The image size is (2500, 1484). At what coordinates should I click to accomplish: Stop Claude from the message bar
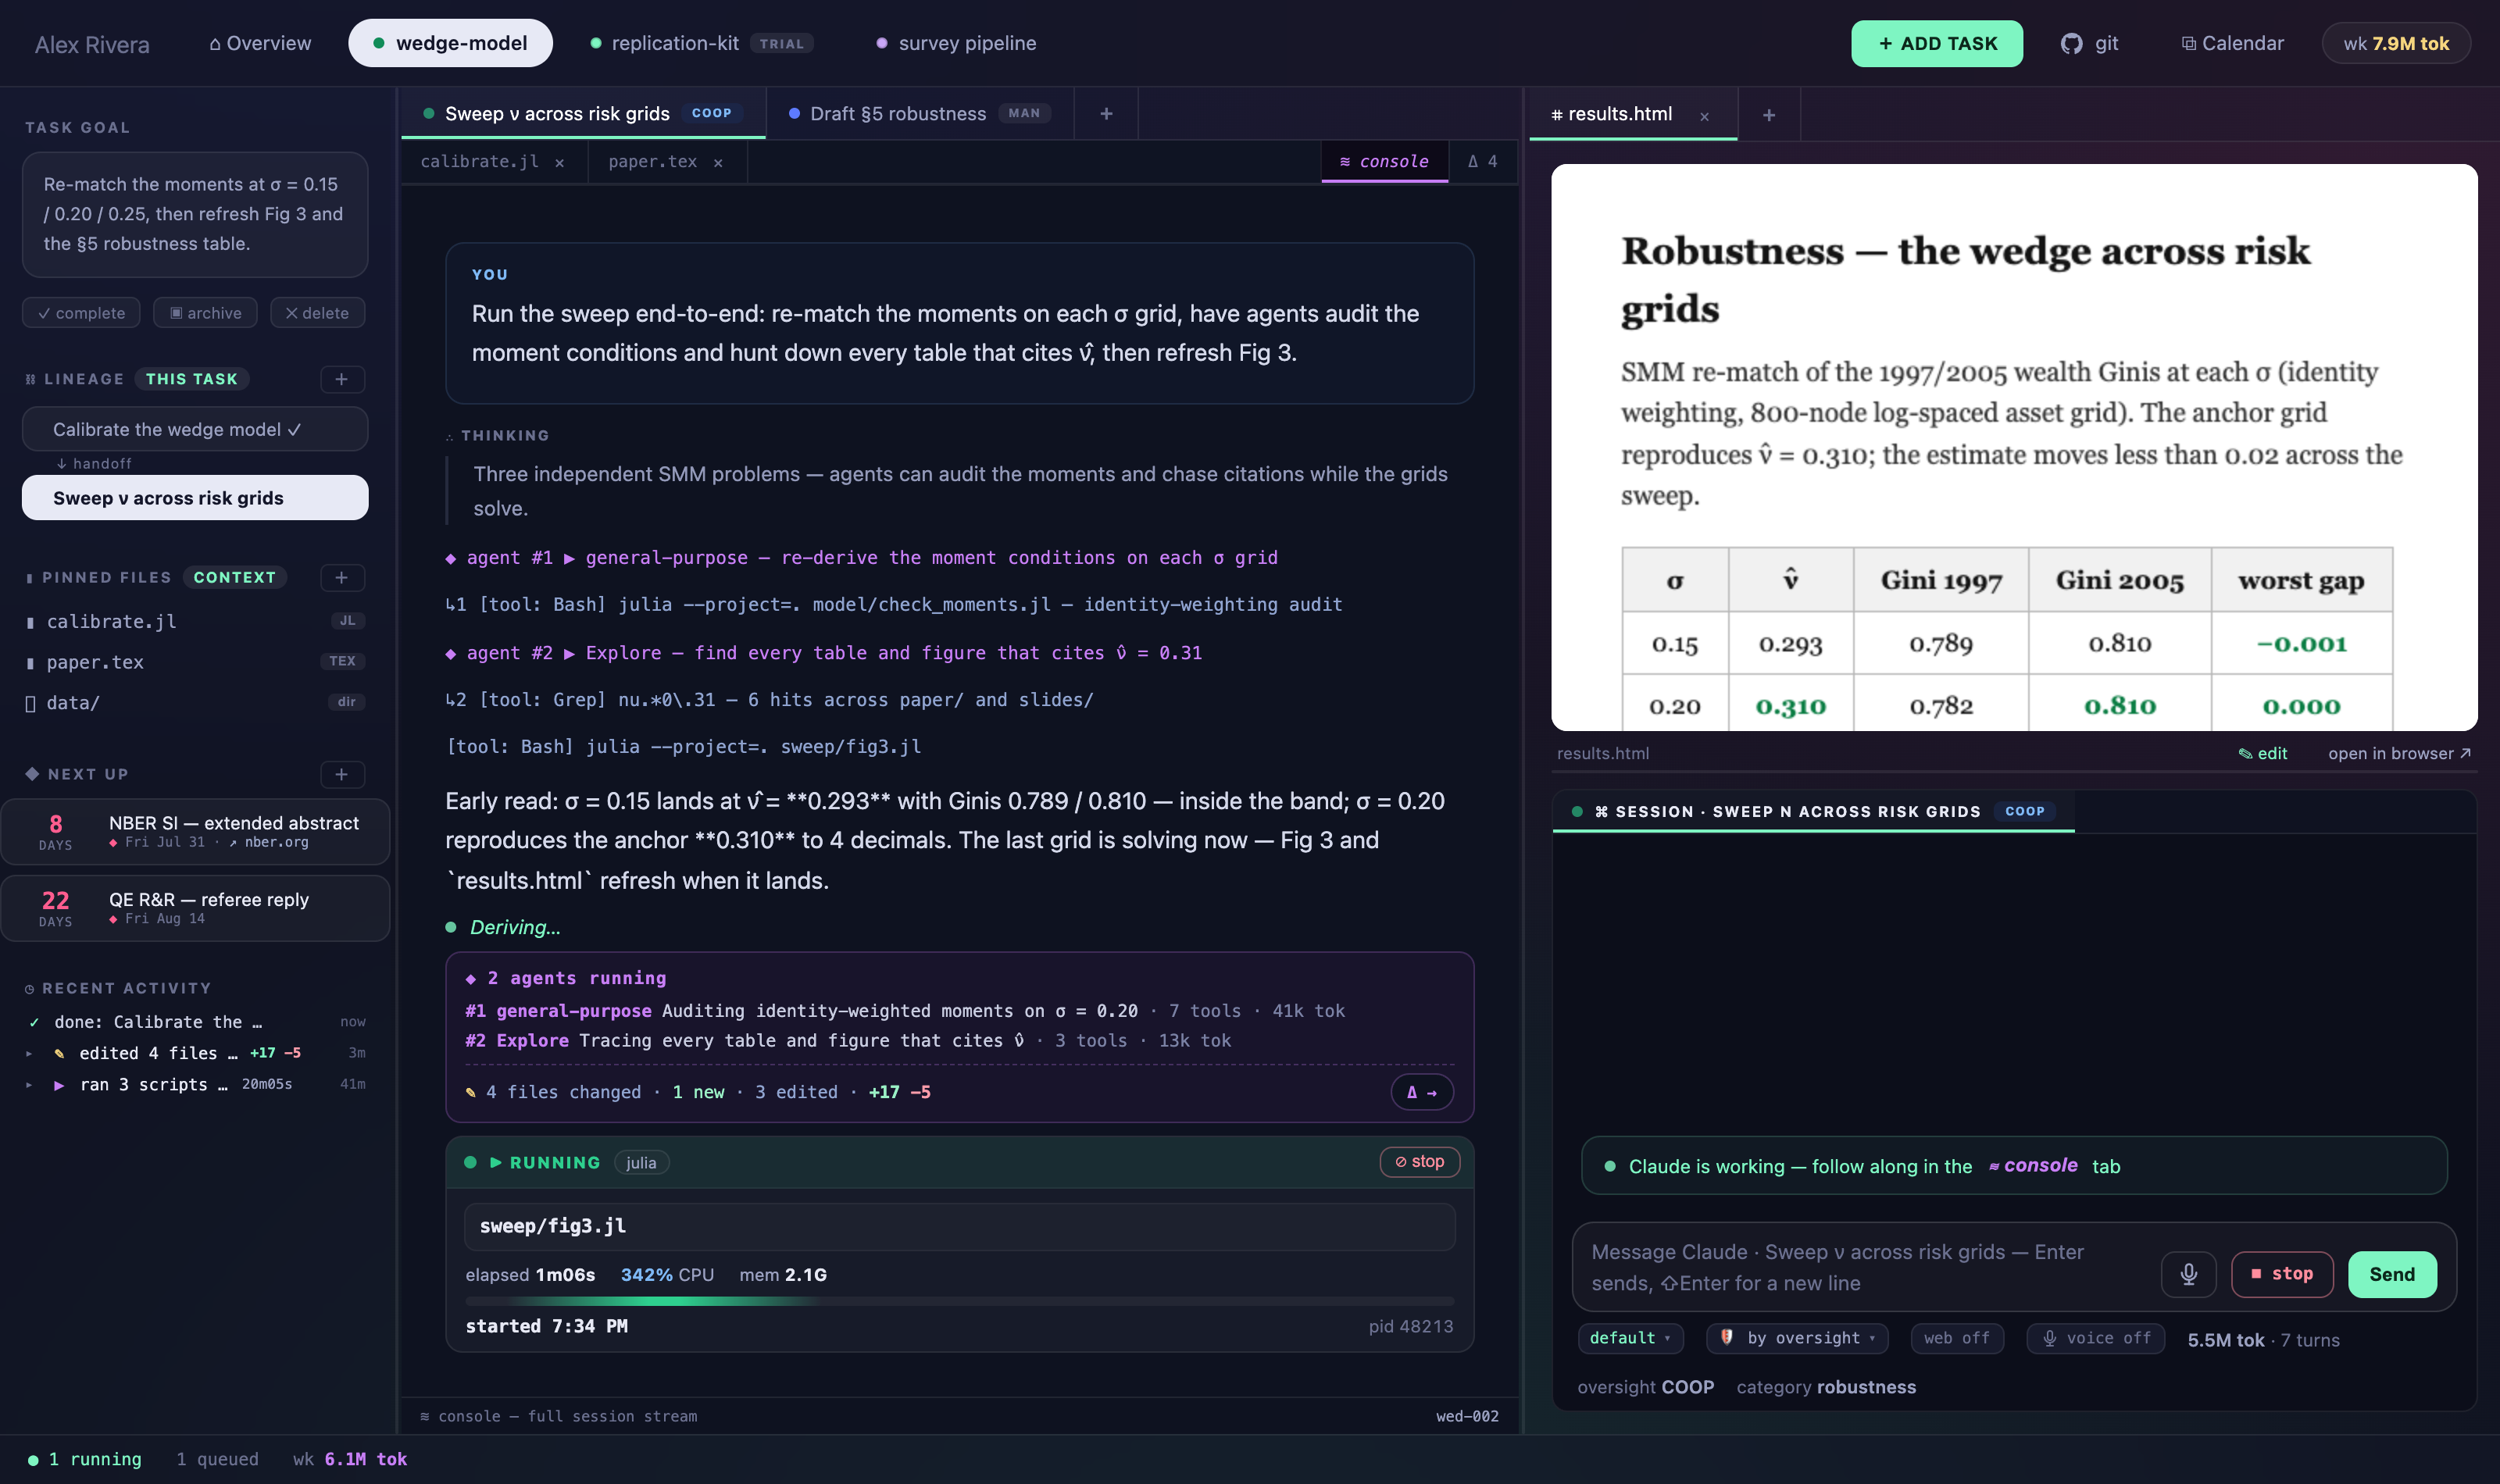pos(2281,1274)
